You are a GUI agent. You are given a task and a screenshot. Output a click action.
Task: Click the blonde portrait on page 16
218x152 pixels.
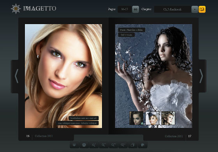[x=63, y=76]
